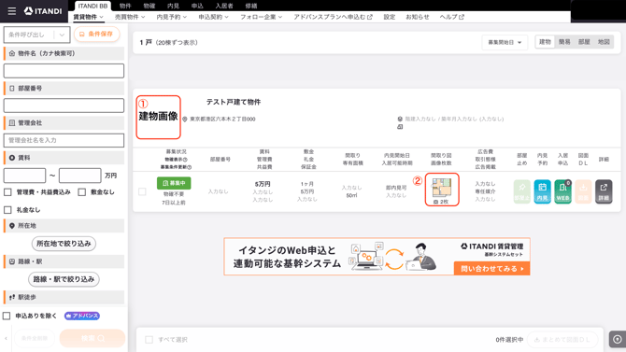This screenshot has height=352, width=626.
Task: Click the green WEB application icon
Action: pos(562,191)
